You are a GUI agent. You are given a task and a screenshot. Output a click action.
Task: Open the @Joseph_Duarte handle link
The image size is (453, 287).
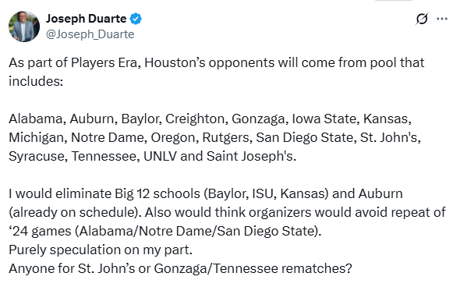click(90, 34)
